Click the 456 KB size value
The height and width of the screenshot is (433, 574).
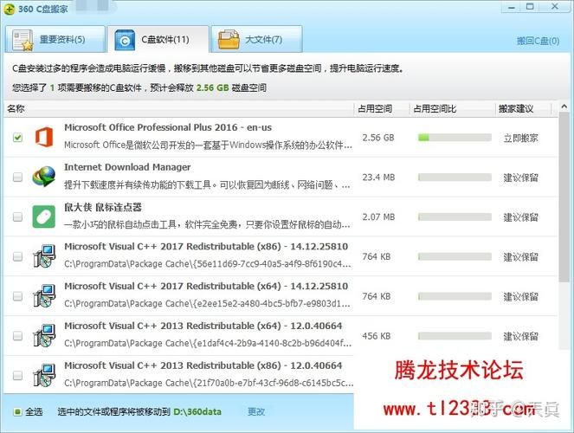click(377, 336)
